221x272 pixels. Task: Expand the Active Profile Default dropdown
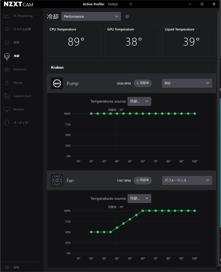pyautogui.click(x=120, y=4)
